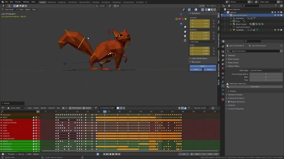The width and height of the screenshot is (284, 159).
Task: Open the Action Editor mode dropdown
Action: pos(16,108)
